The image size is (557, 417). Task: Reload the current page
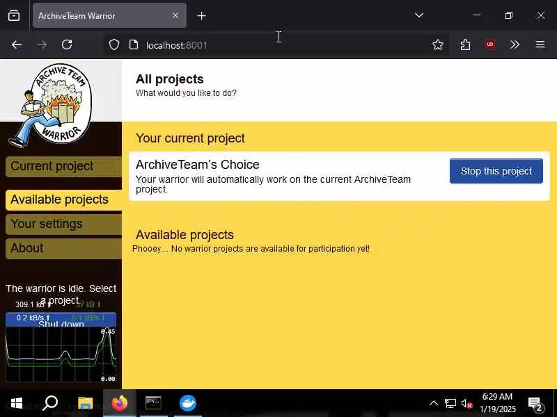click(67, 44)
